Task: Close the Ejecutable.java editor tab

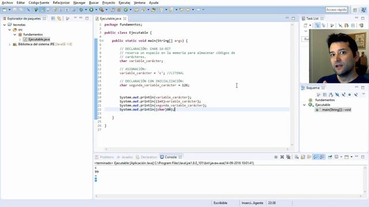Action: [125, 18]
